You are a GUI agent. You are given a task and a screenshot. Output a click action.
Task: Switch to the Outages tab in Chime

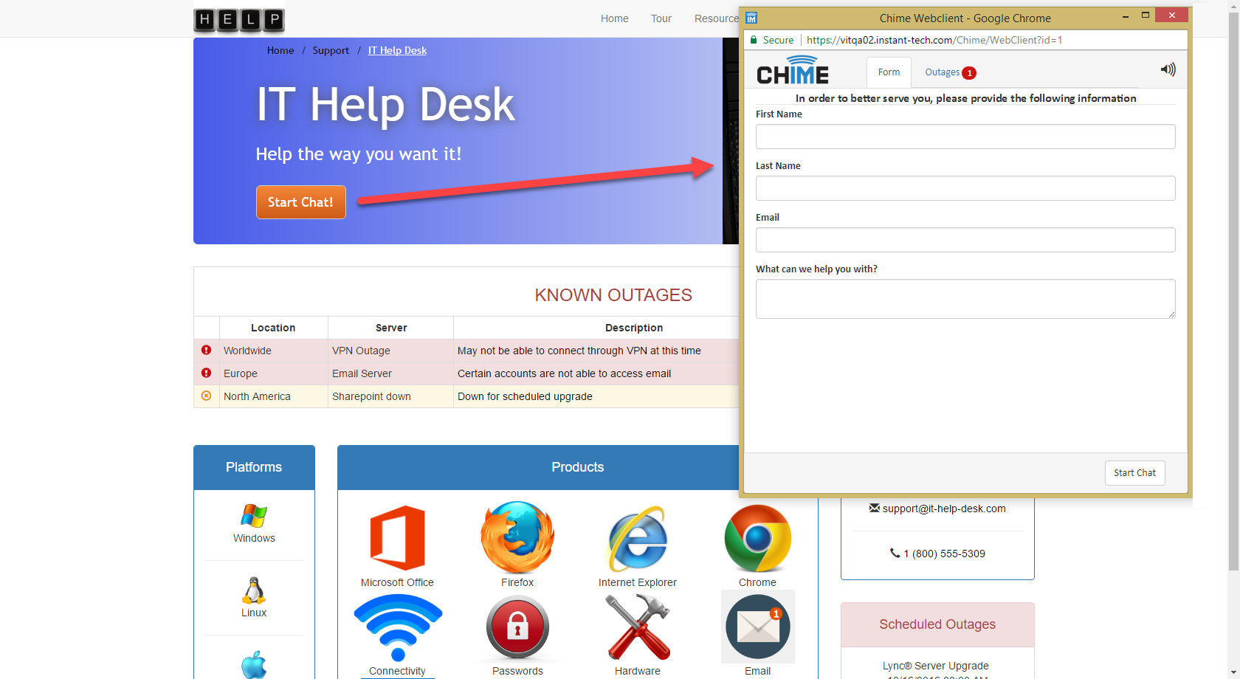[x=950, y=72]
